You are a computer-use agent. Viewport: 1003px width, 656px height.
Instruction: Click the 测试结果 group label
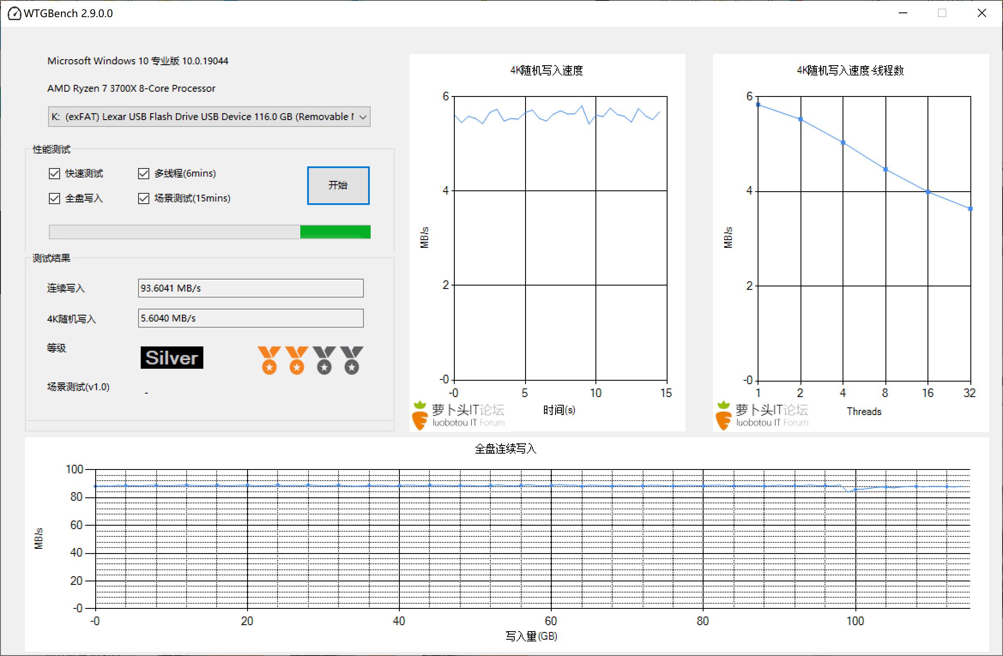pos(51,258)
